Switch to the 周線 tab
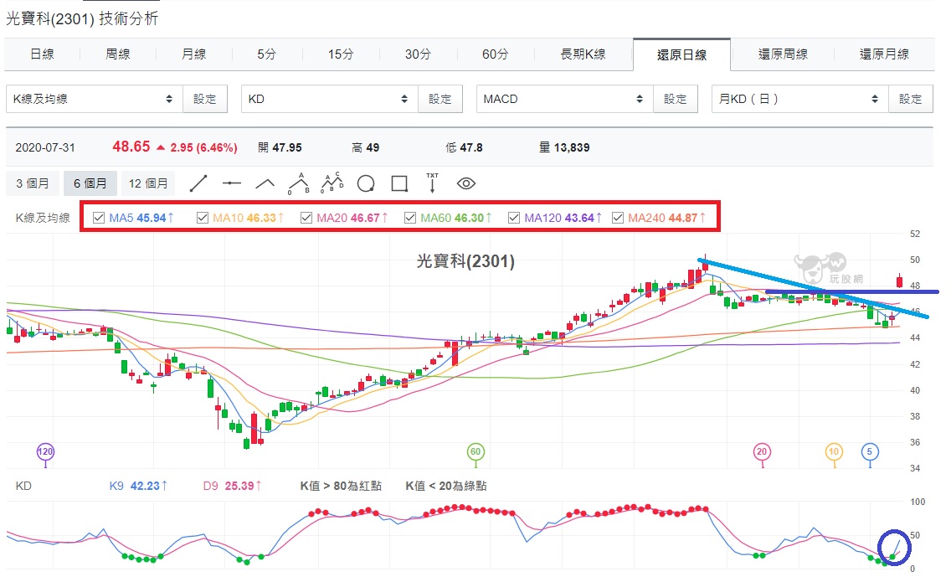Screen dimensions: 951x577 (x=118, y=54)
